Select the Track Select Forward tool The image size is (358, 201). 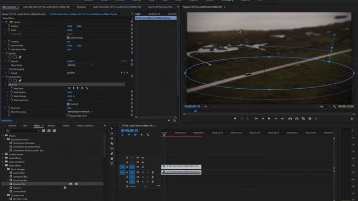(x=112, y=133)
